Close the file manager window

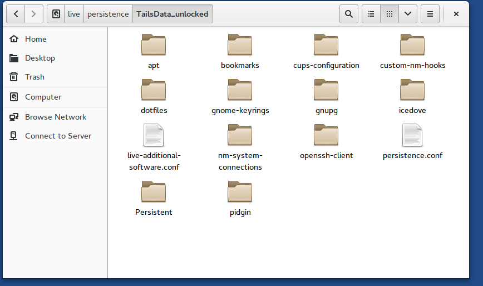coord(456,14)
